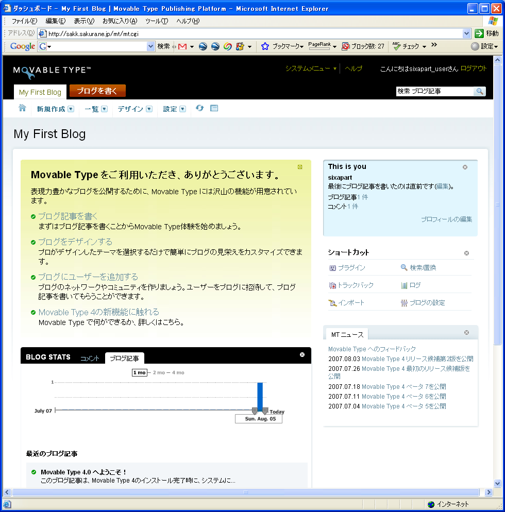Click the vertical scrollbar down arrow
Screen dimensions: 505x512
[x=497, y=483]
